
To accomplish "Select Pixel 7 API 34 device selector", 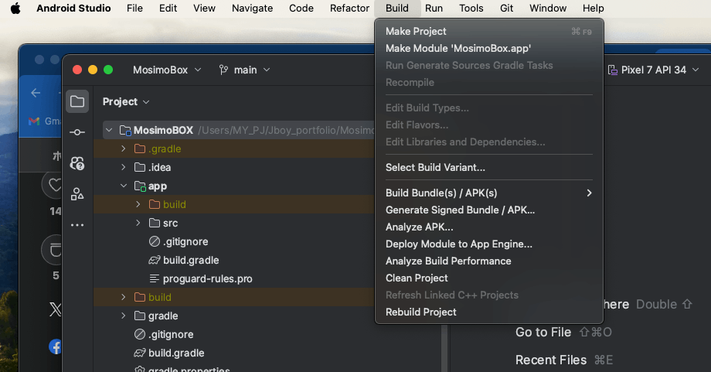I will [x=653, y=70].
